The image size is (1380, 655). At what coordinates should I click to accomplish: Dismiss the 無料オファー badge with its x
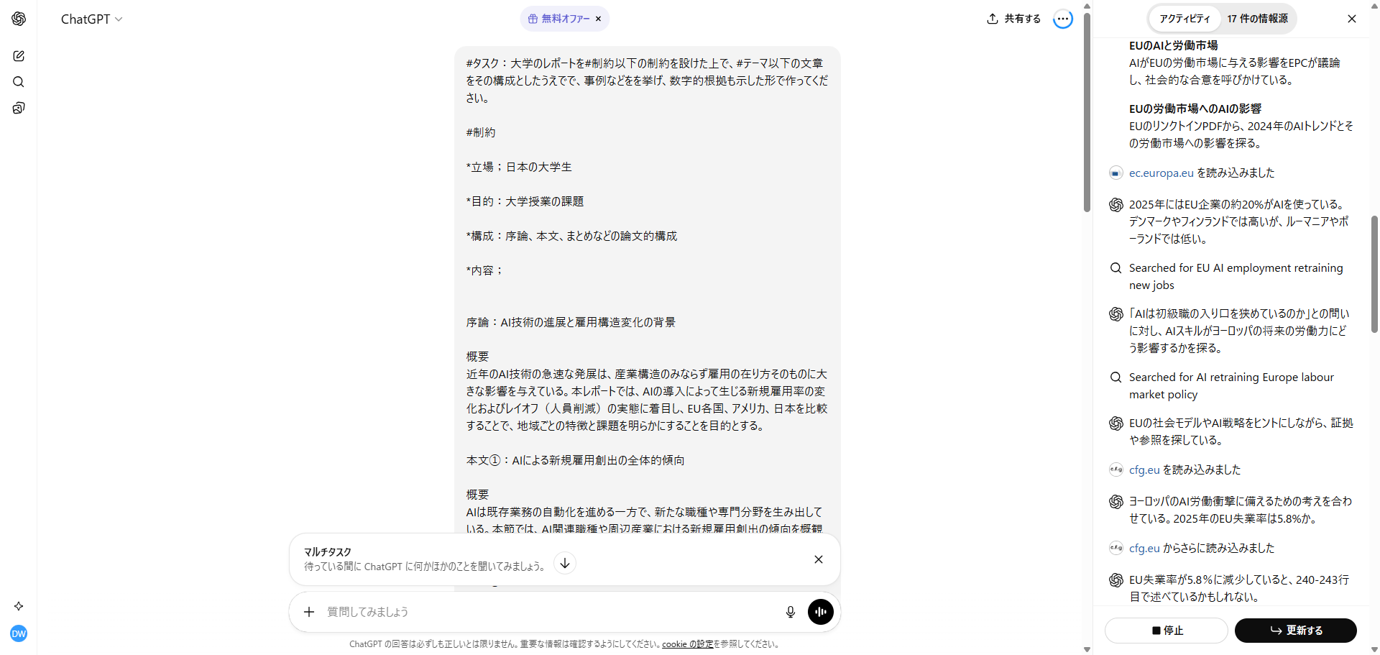[x=598, y=19]
